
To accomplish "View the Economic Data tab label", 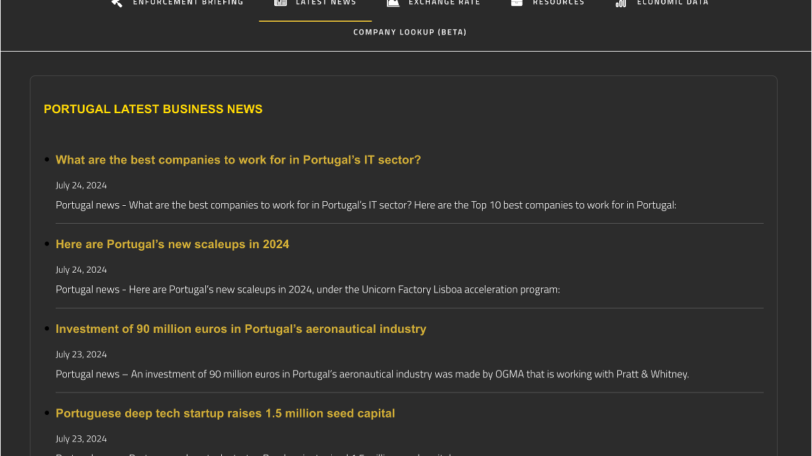I will 672,3.
